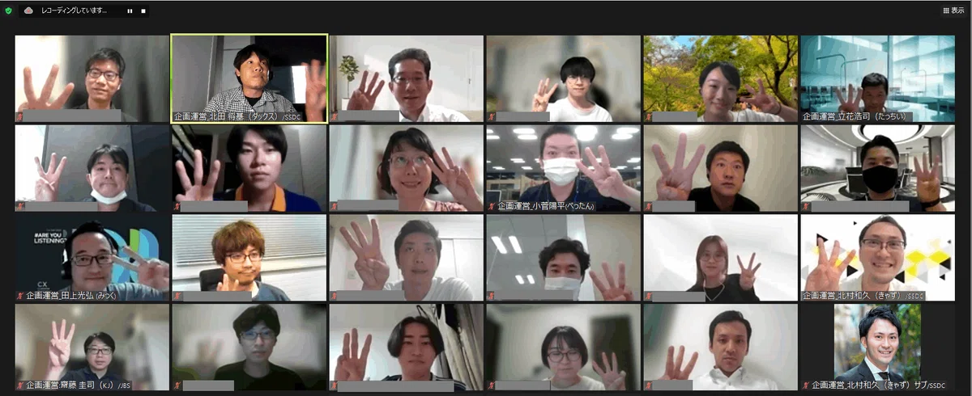Screen dimensions: 972x396
Task: Click name label 企画運営:齋藤 圭司 (KJ) /JBS
Action: tap(78, 385)
